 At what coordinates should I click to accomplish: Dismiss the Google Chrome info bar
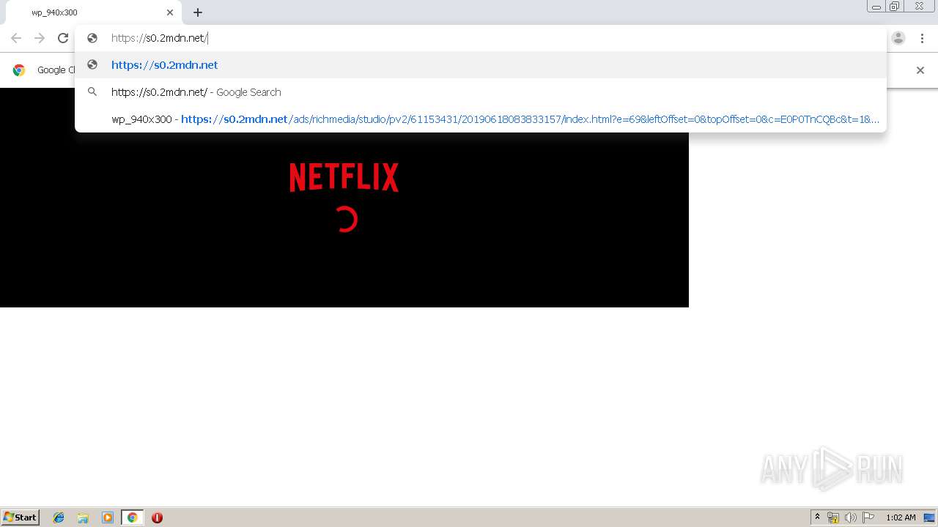(920, 70)
